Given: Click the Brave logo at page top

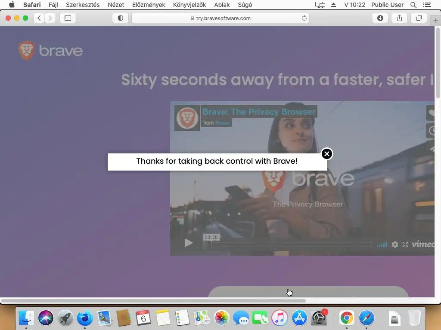Looking at the screenshot, I should click(51, 51).
